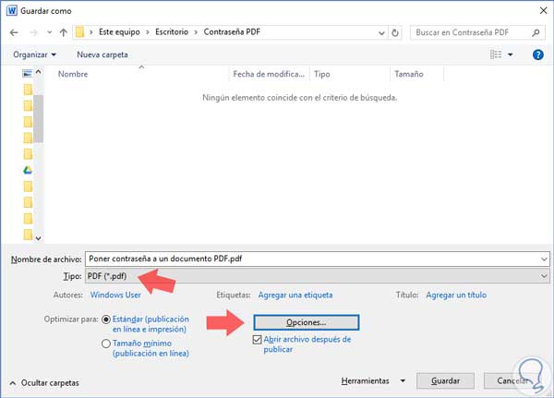
Task: Go back with the left arrow
Action: pos(14,33)
